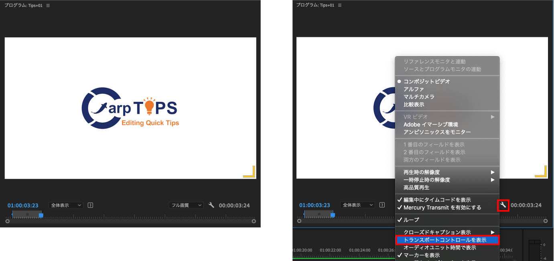
Task: Select アルファ display mode
Action: point(447,89)
